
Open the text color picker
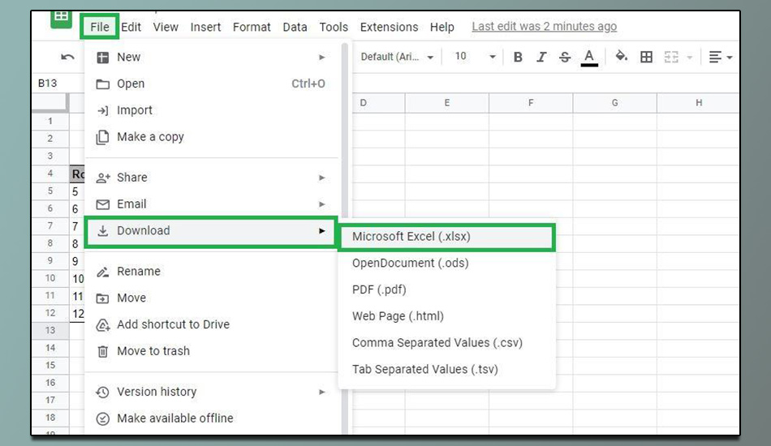589,57
